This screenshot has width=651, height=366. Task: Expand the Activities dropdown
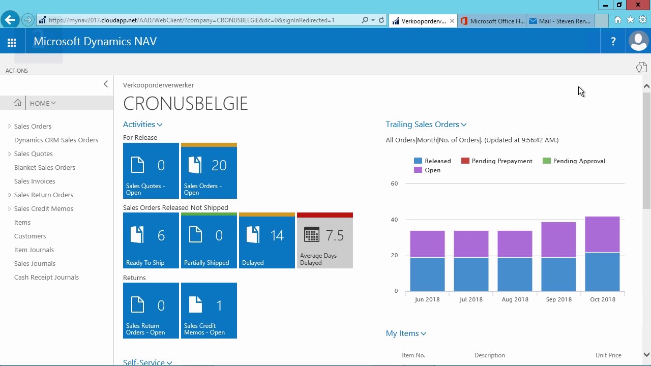[x=143, y=124]
